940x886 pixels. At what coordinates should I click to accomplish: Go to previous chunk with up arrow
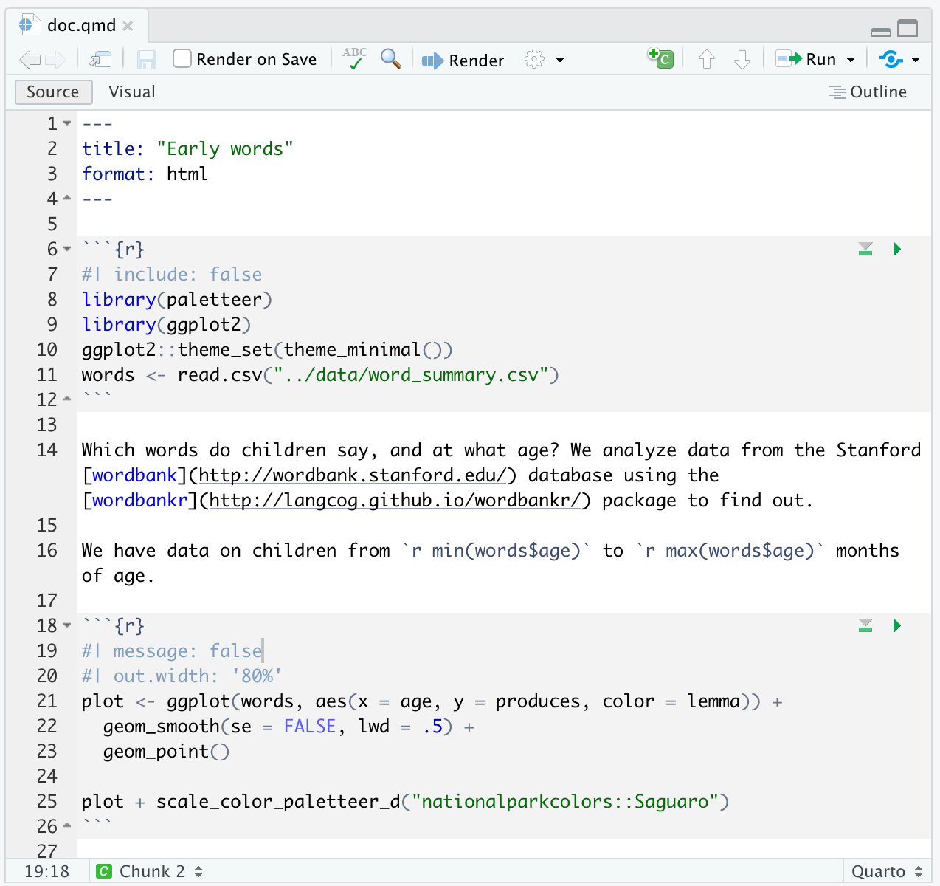coord(706,59)
